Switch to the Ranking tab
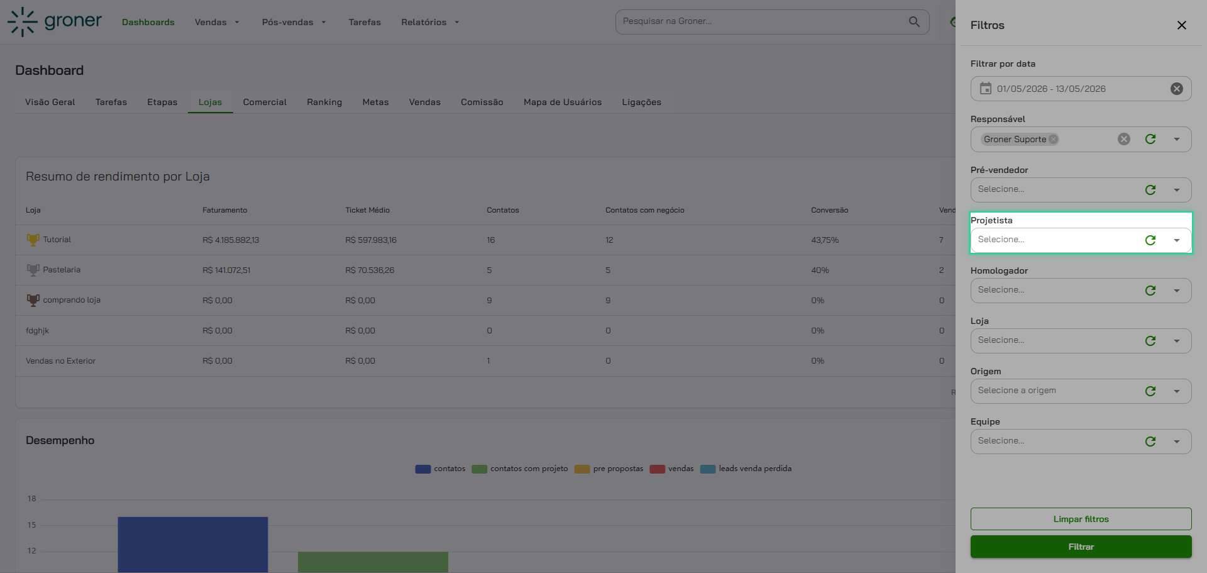This screenshot has height=573, width=1207. [324, 102]
